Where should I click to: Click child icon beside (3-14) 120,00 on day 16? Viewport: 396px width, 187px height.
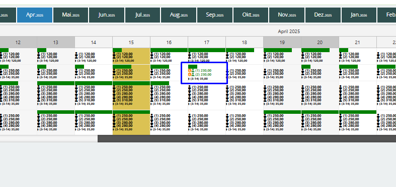(151, 61)
